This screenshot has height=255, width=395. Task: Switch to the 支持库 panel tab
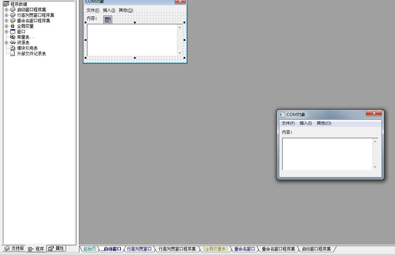point(14,248)
